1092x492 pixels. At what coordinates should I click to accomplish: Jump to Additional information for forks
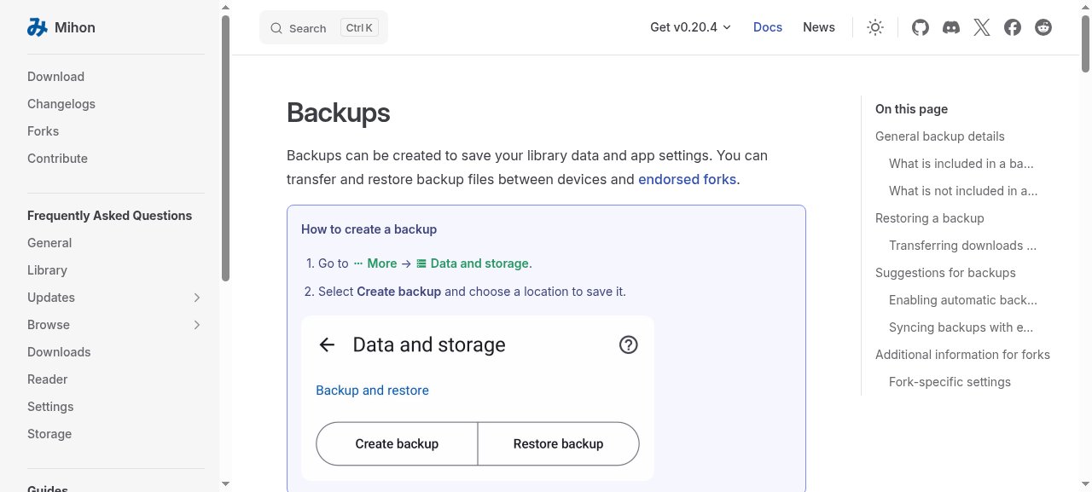[x=962, y=355]
